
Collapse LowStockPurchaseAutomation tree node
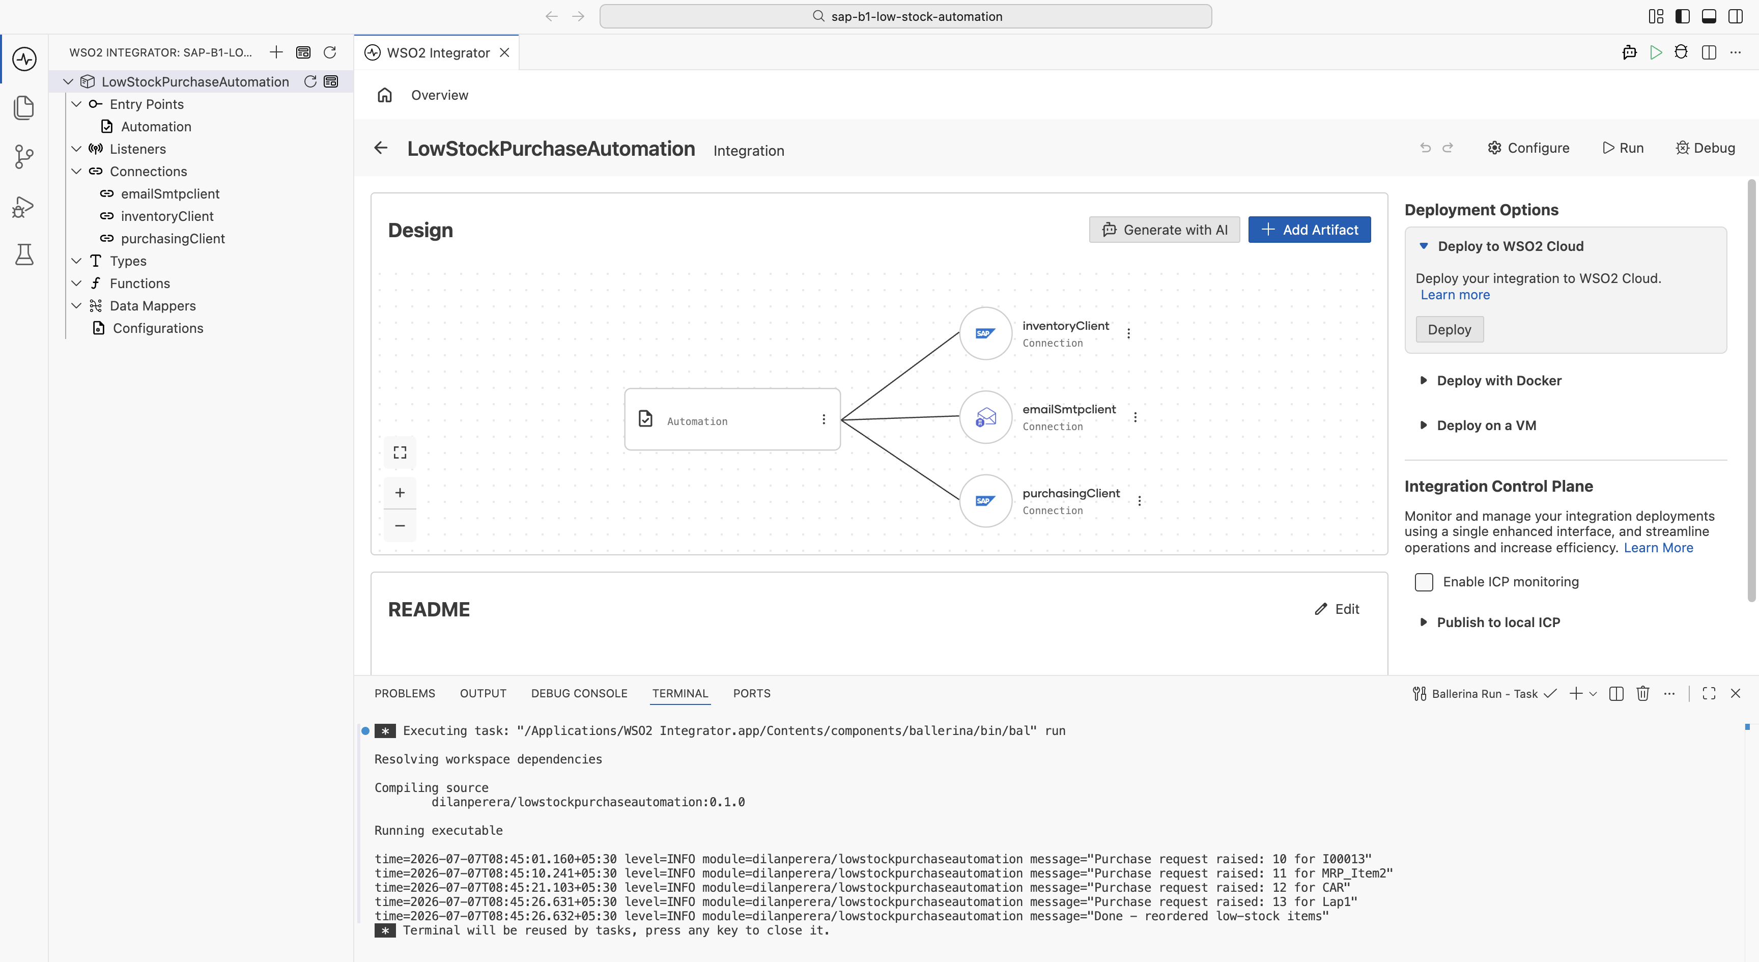(68, 81)
